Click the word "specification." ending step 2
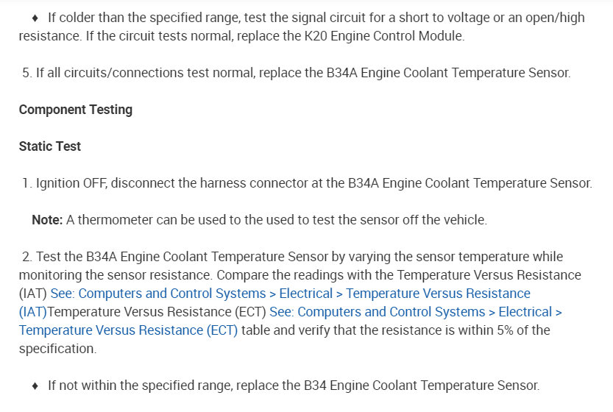 tap(57, 349)
